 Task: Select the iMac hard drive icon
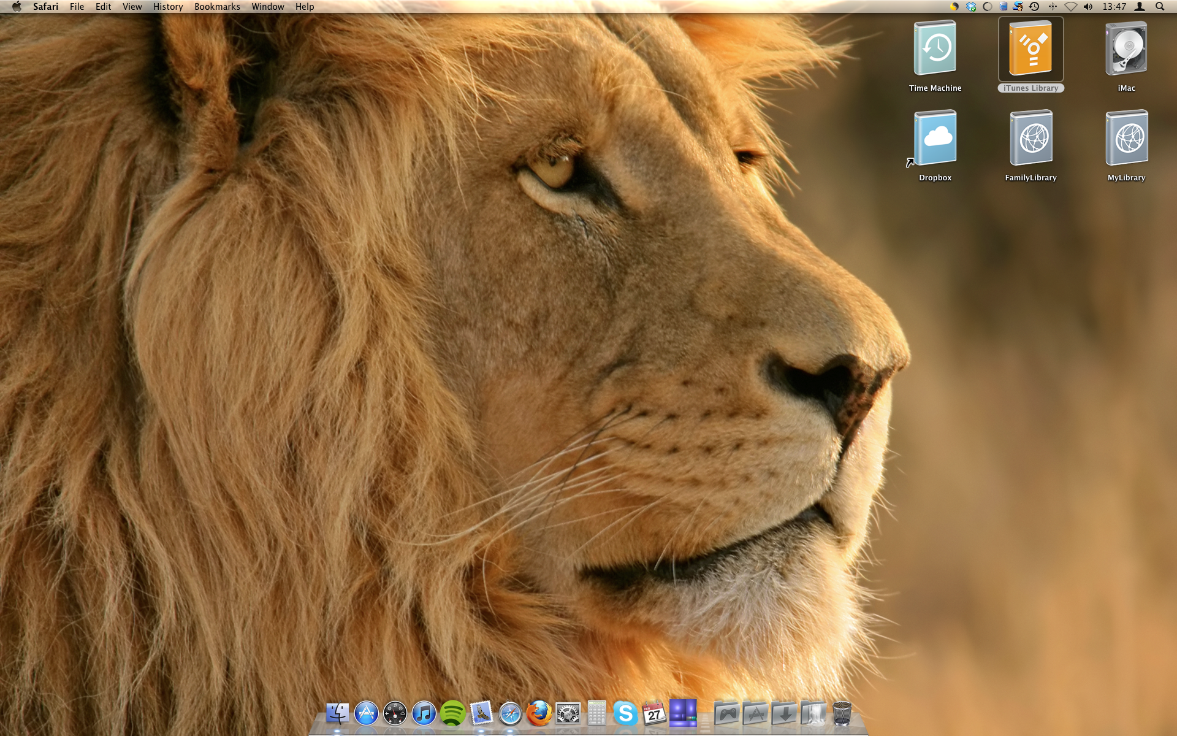(1126, 49)
